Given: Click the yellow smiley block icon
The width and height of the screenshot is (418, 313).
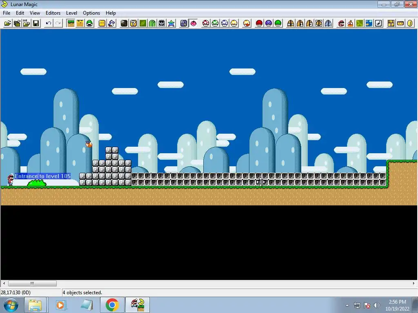Looking at the screenshot, I should [102, 23].
